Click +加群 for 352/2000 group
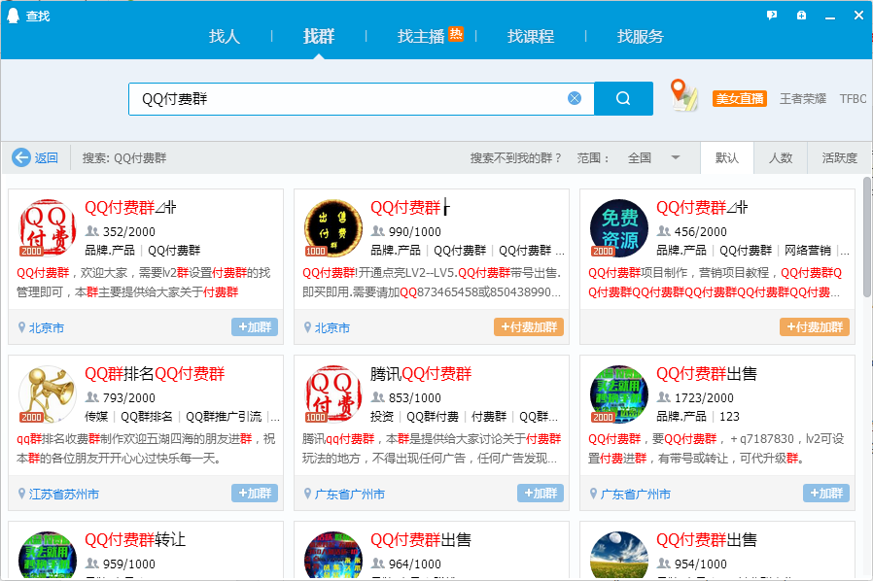Viewport: 873px width, 581px height. 255,326
